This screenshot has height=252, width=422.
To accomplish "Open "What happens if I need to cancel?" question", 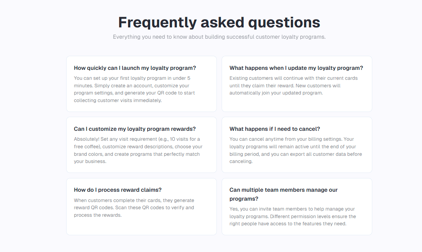I will click(274, 129).
